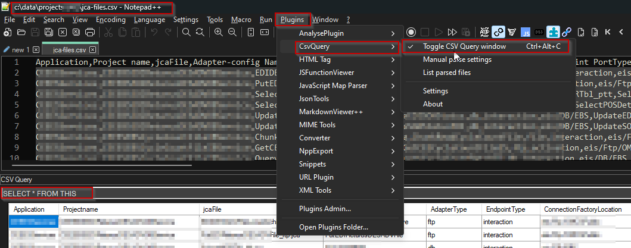
Task: Switch to the new 1 tab
Action: [21, 50]
